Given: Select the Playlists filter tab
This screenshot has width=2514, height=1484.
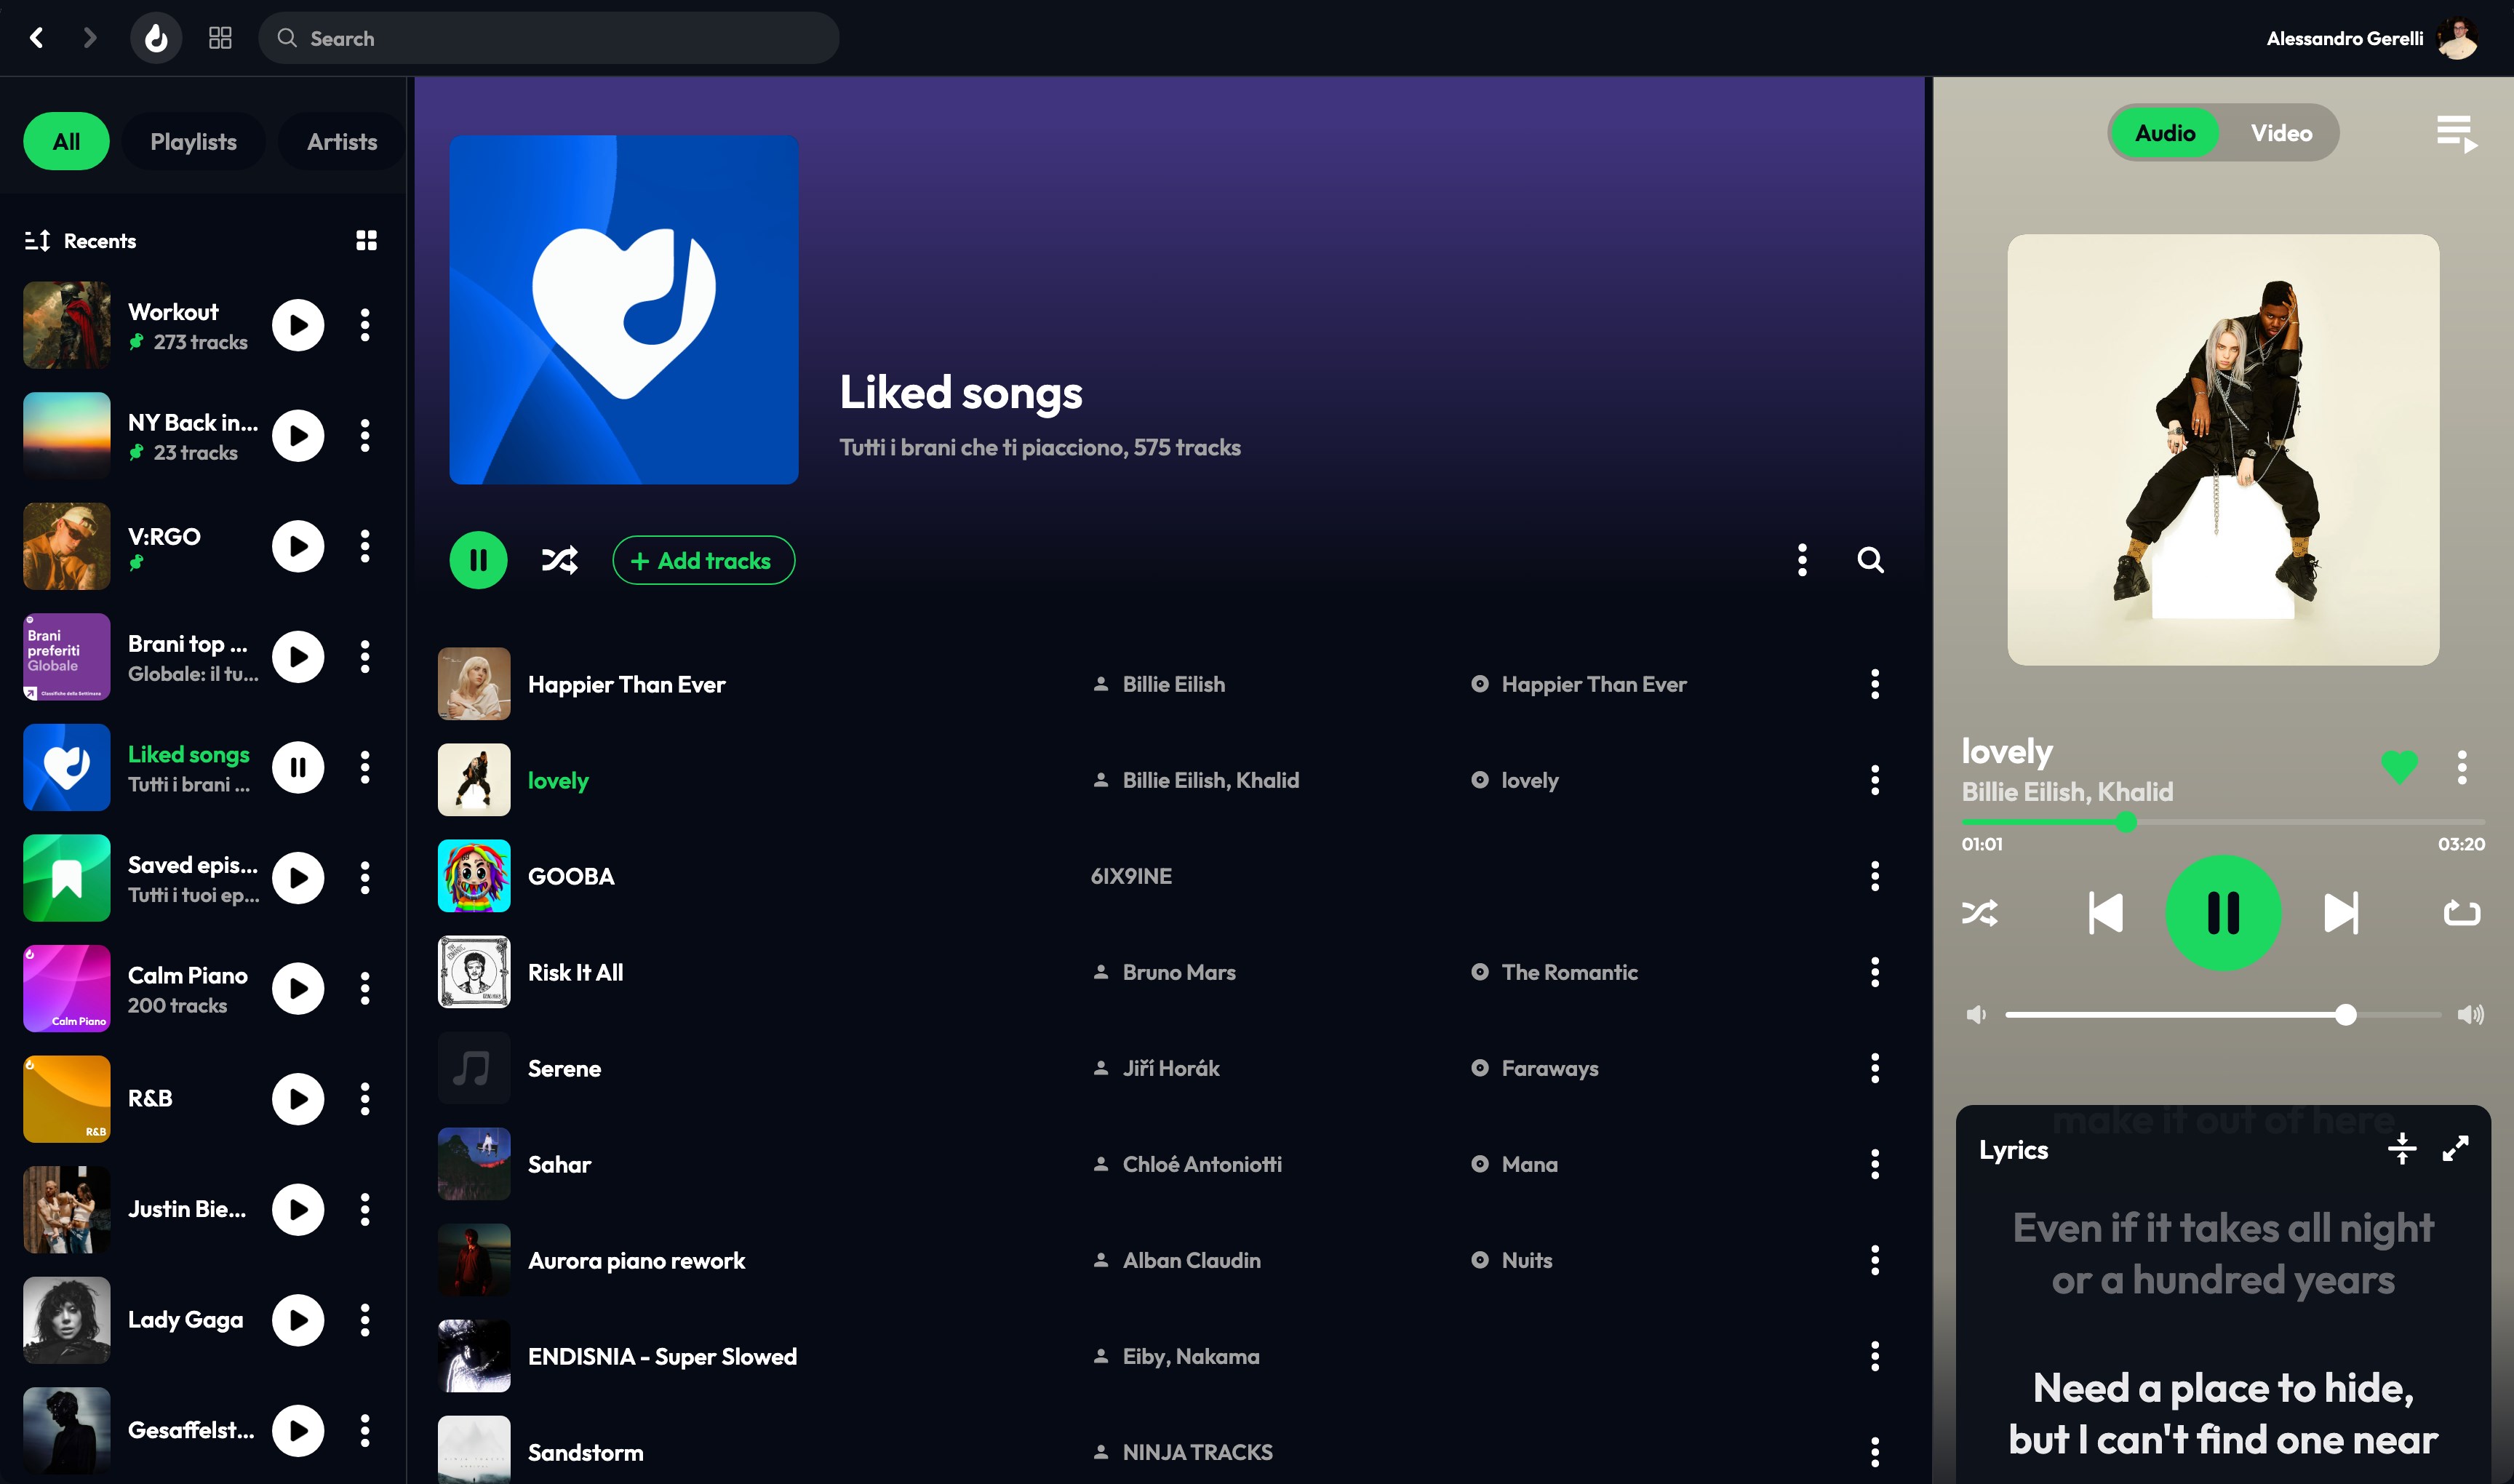Looking at the screenshot, I should point(193,142).
